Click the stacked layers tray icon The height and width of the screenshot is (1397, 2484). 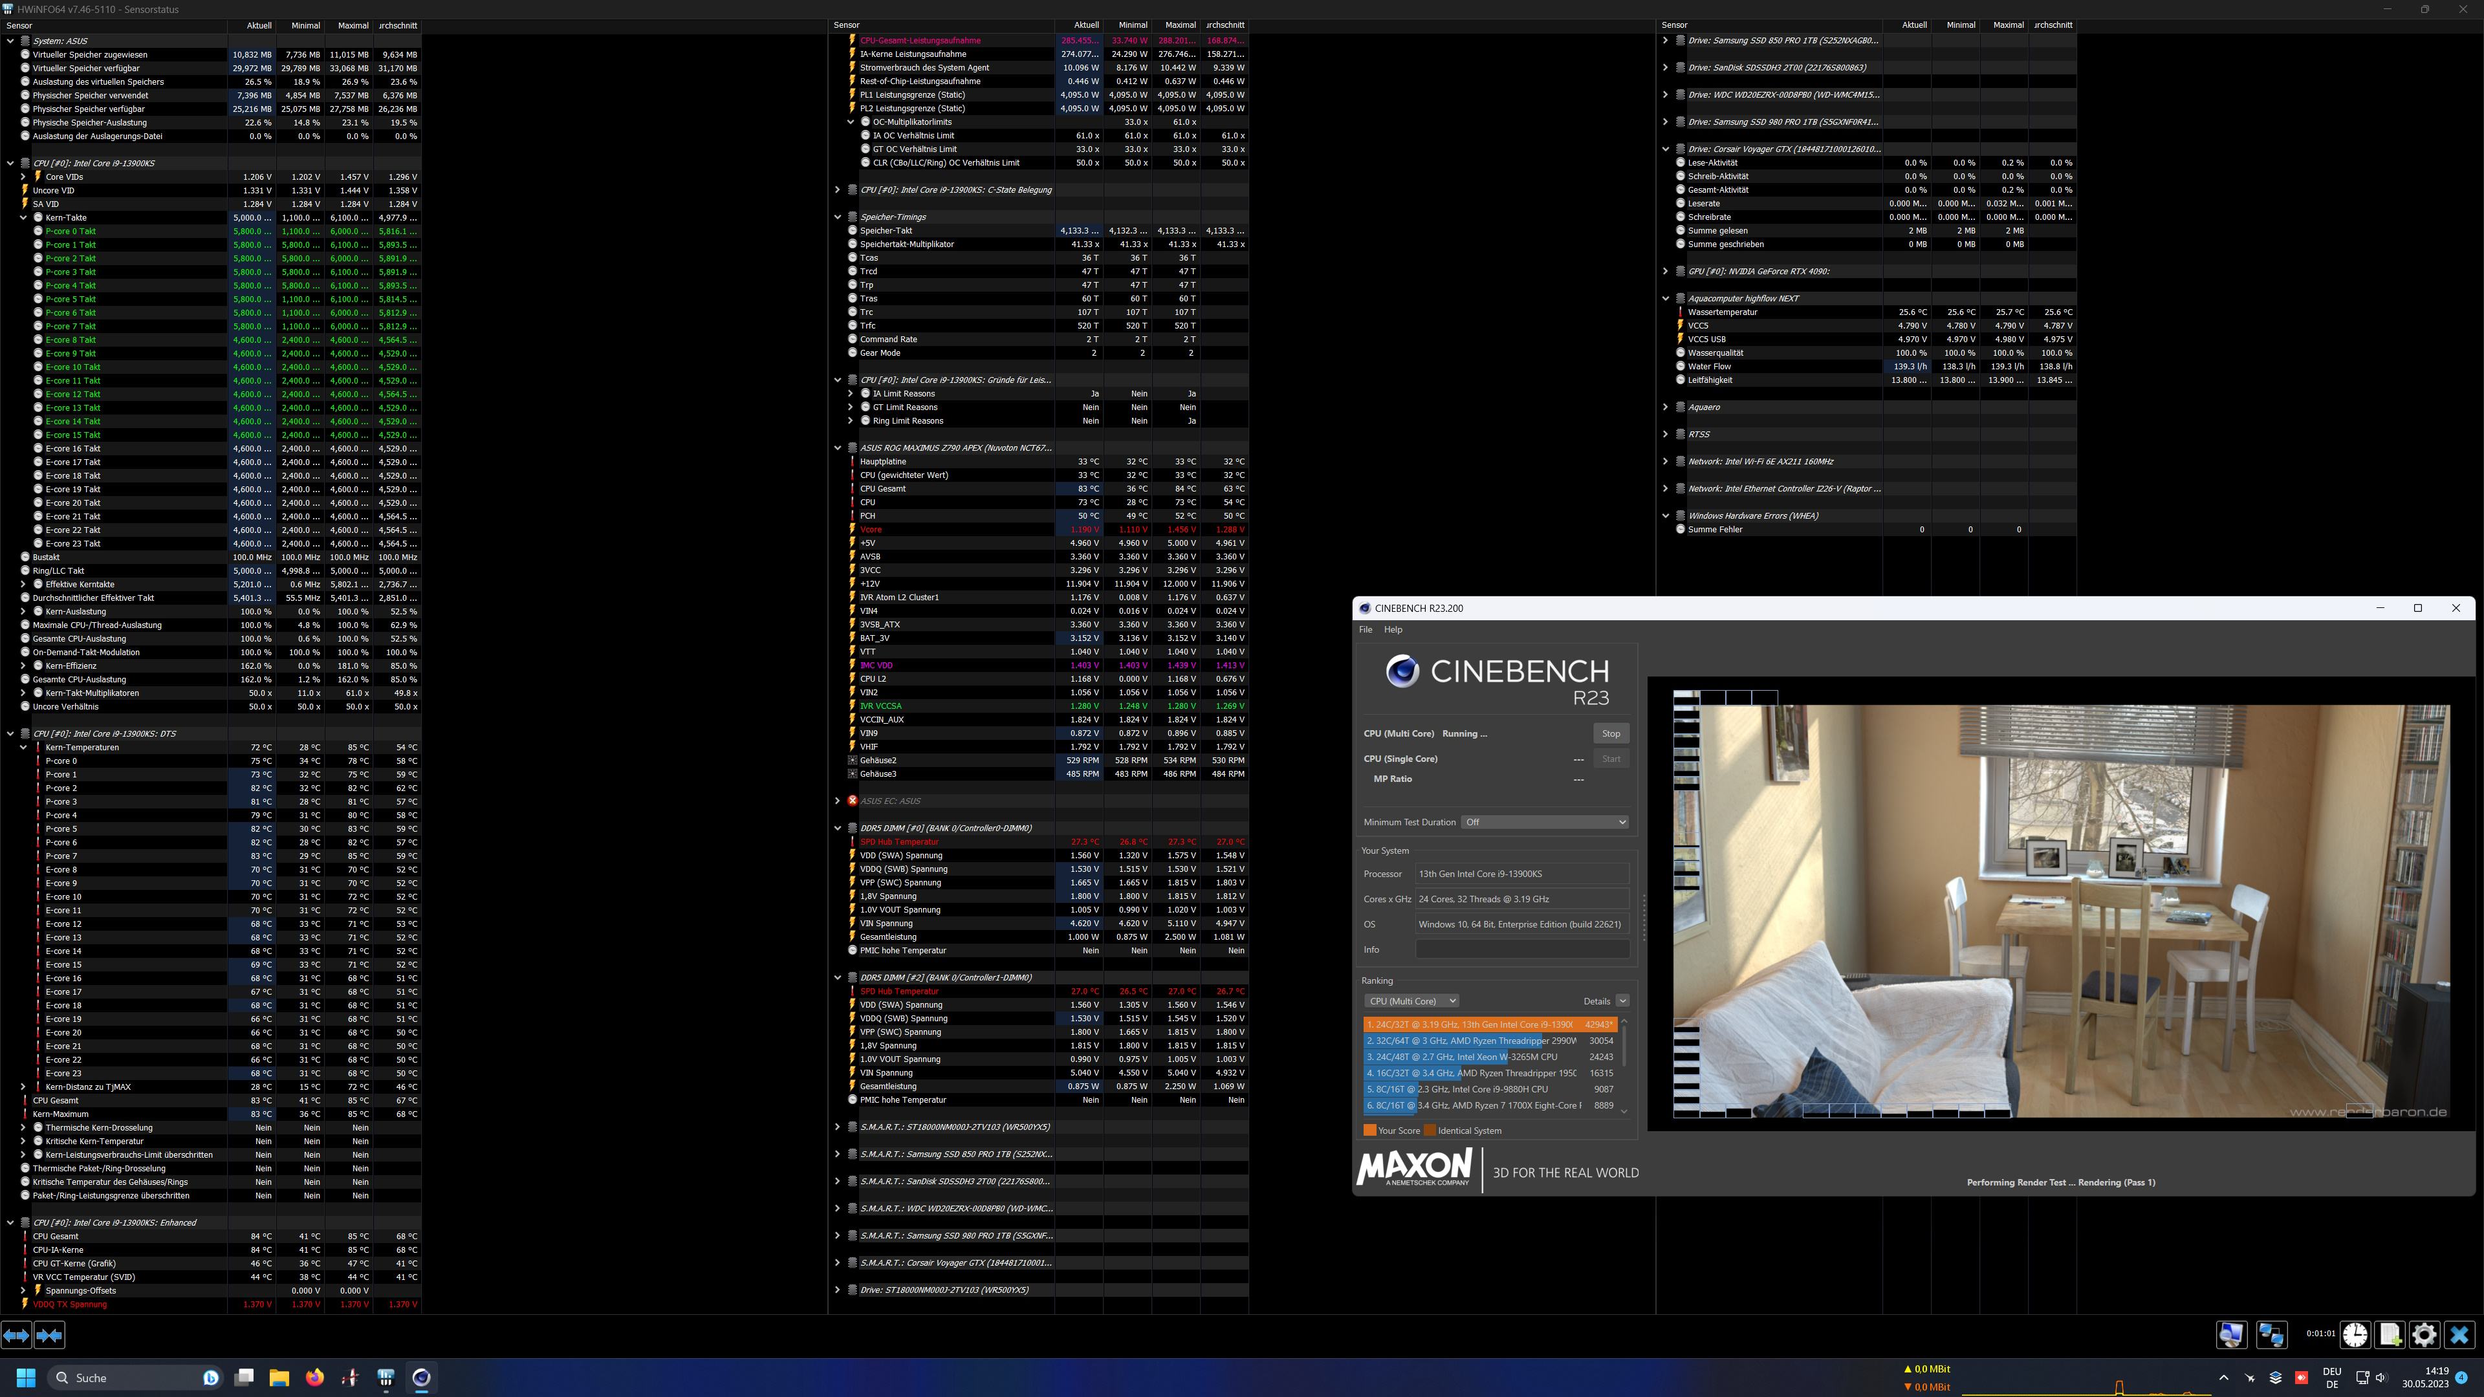coord(2276,1378)
